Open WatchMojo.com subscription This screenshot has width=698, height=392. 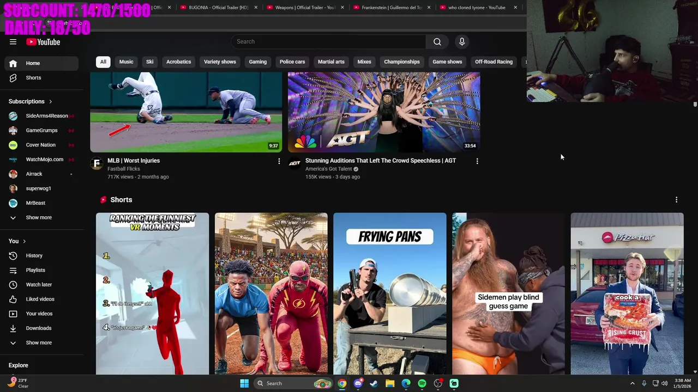[41, 160]
